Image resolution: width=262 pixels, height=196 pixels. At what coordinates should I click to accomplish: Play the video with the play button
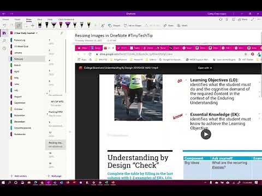click(206, 134)
